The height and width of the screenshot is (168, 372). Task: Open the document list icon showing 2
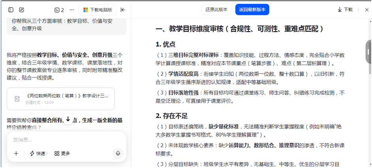click(x=59, y=10)
